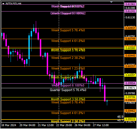Click the 0.61241 pink price tag
Viewport: 137px width, 129px height.
[x=130, y=11]
